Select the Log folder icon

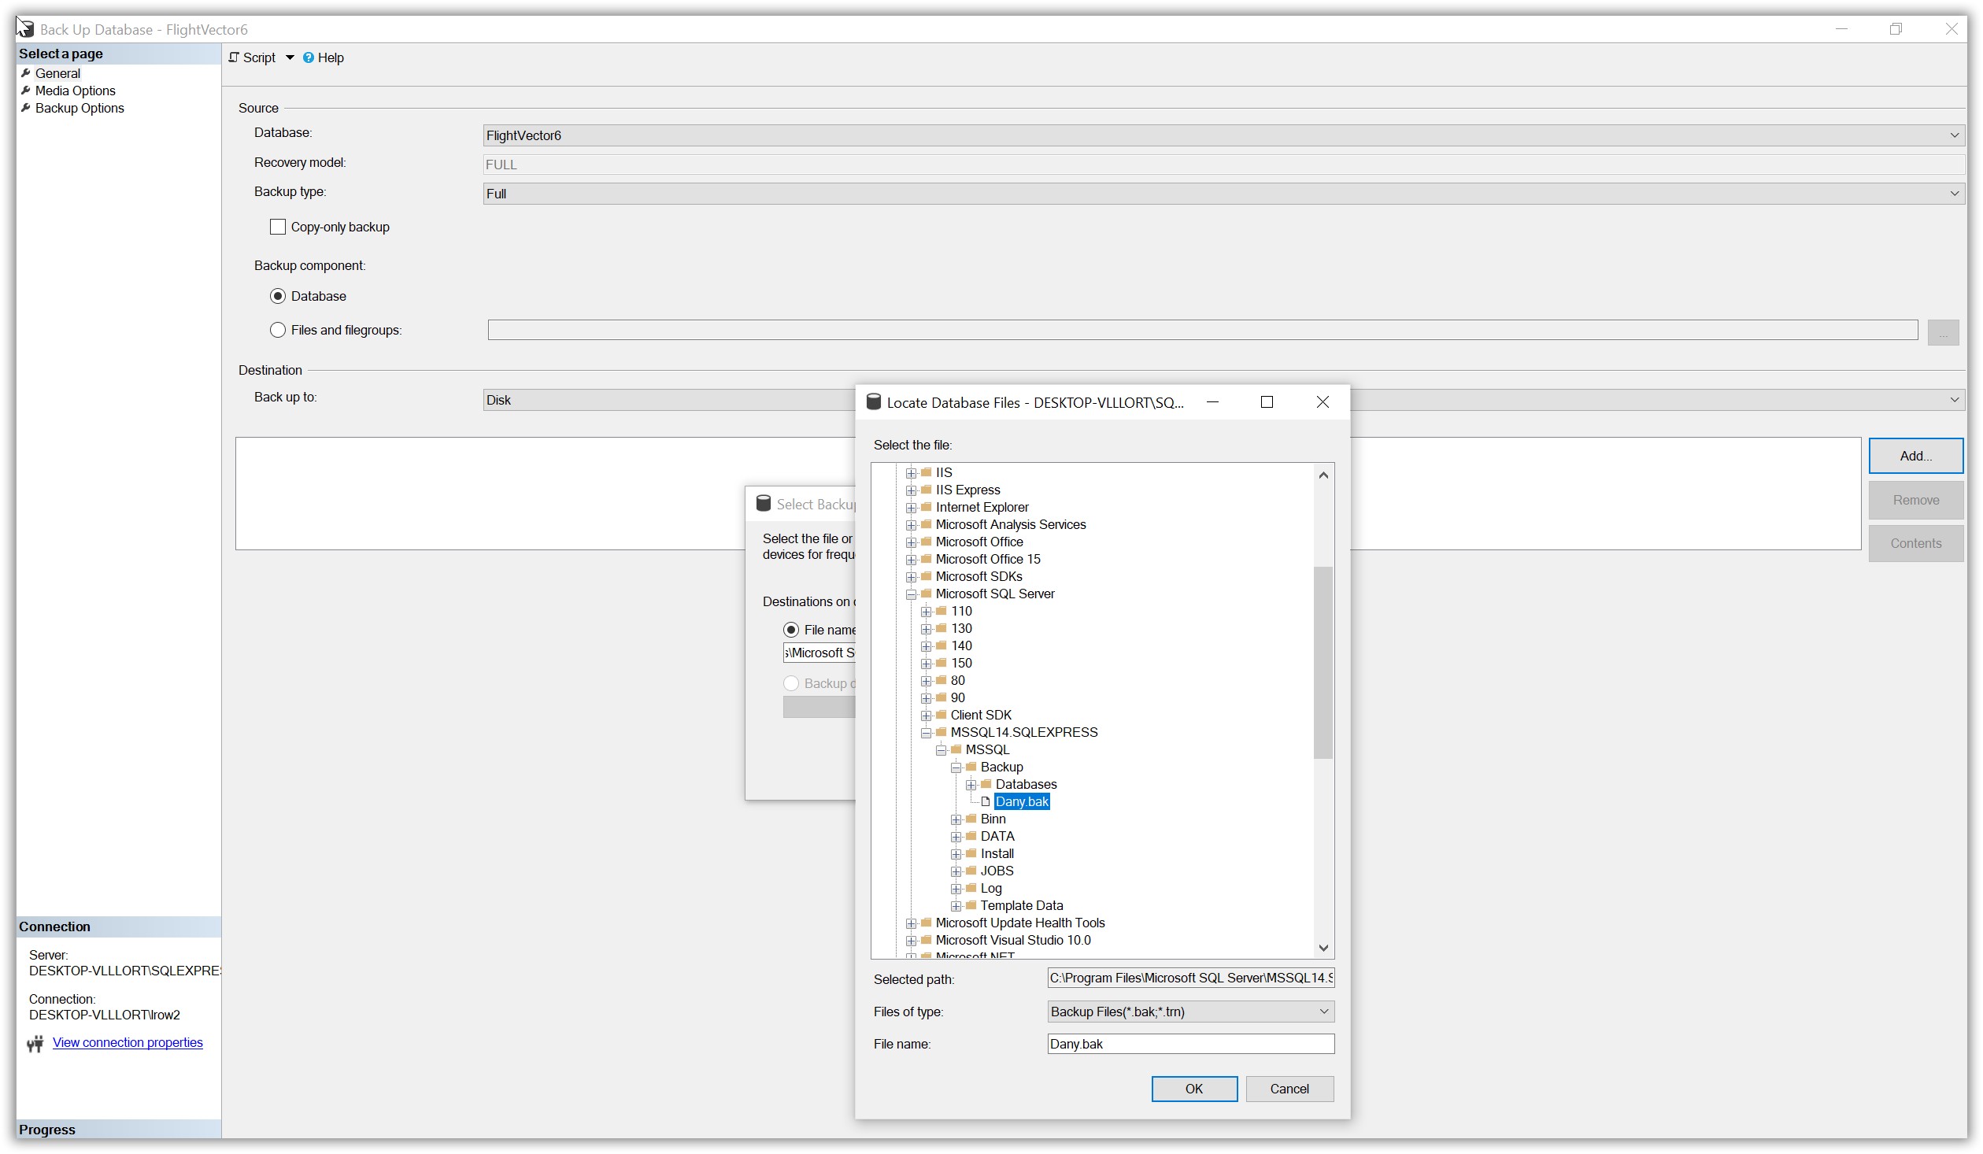tap(971, 888)
